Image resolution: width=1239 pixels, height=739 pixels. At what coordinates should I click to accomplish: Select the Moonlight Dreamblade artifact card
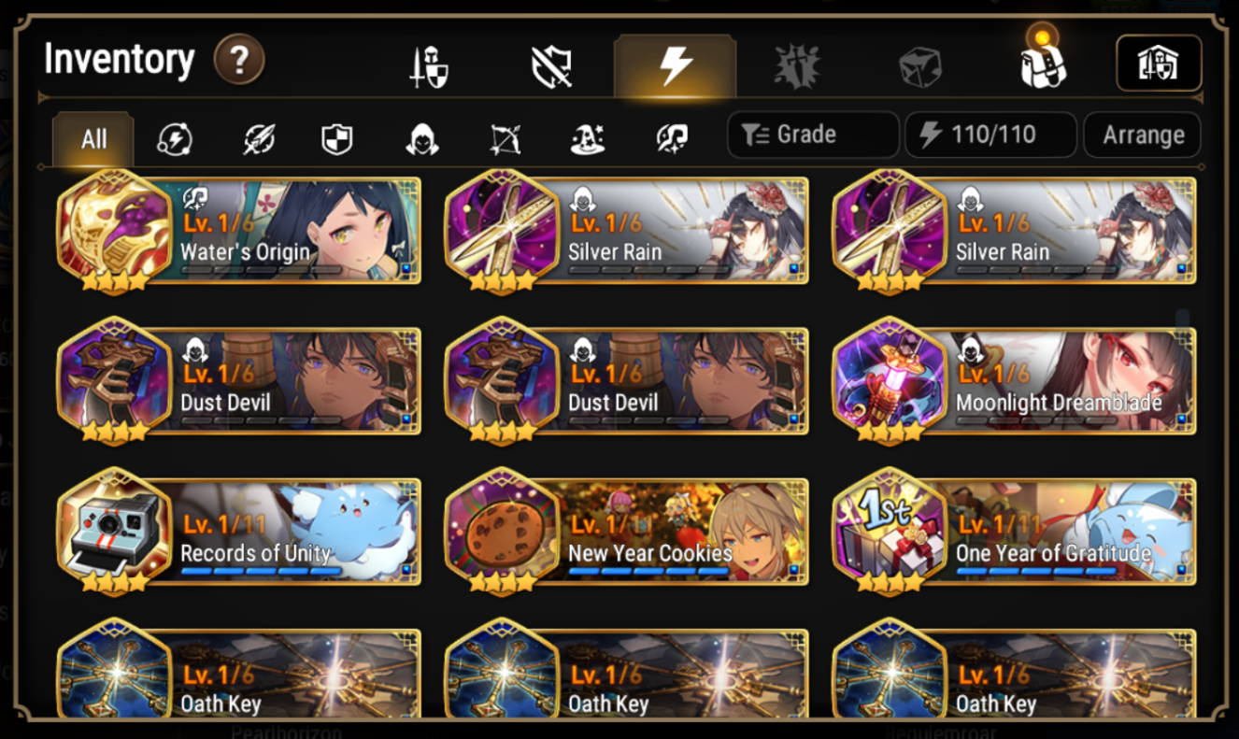coord(1015,381)
